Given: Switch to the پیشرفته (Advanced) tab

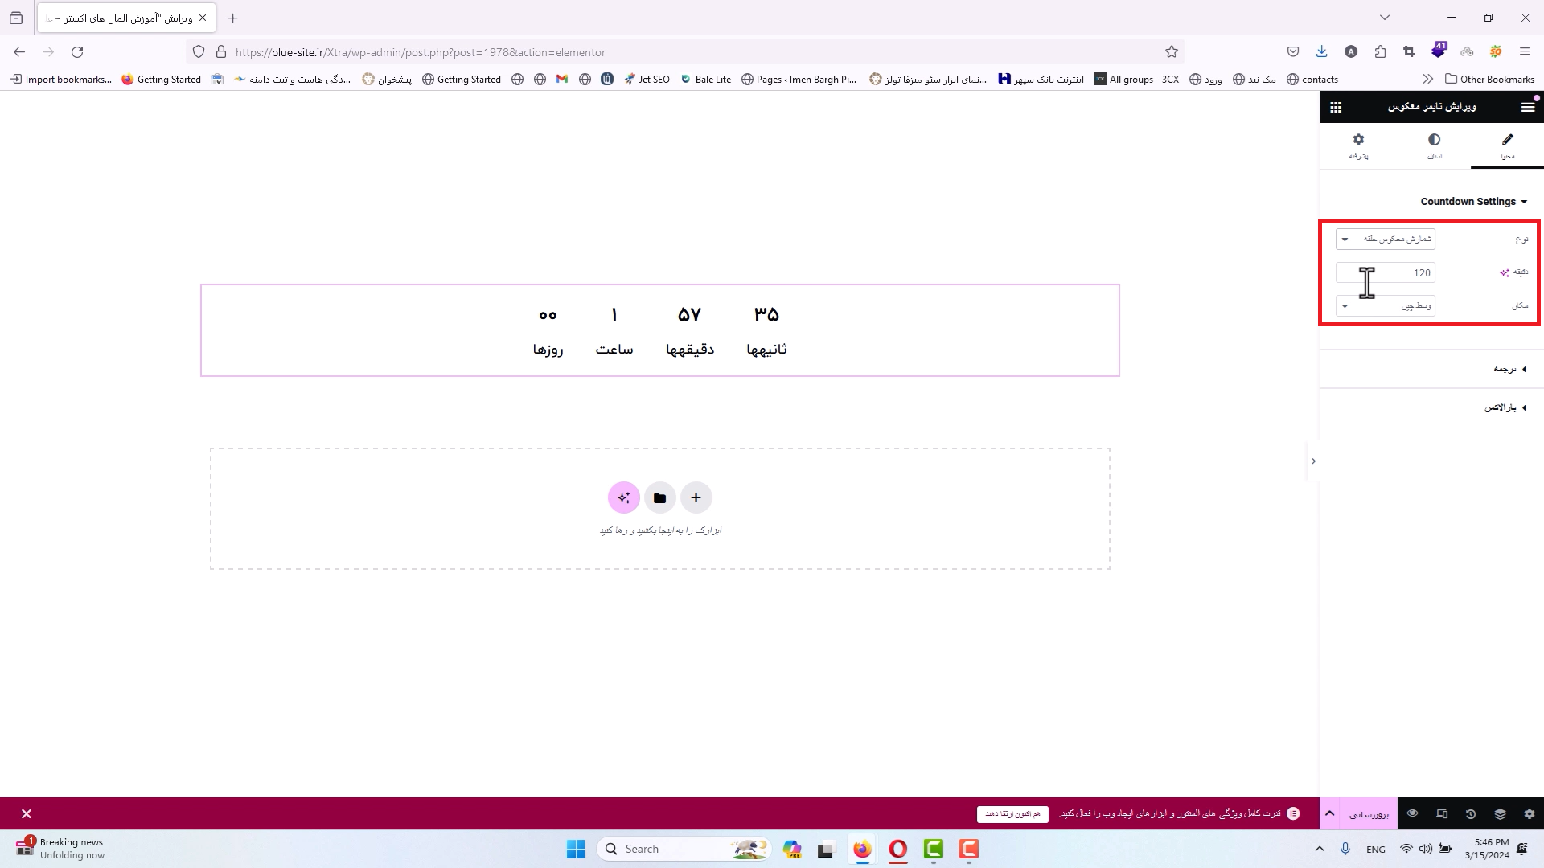Looking at the screenshot, I should coord(1358,146).
